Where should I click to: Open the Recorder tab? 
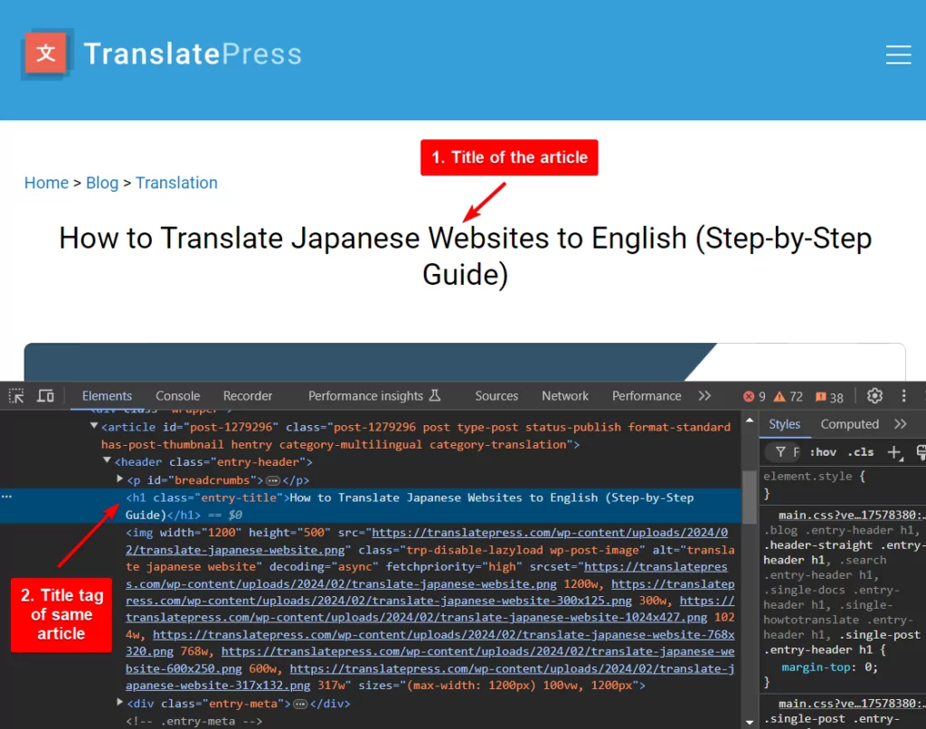click(x=248, y=396)
